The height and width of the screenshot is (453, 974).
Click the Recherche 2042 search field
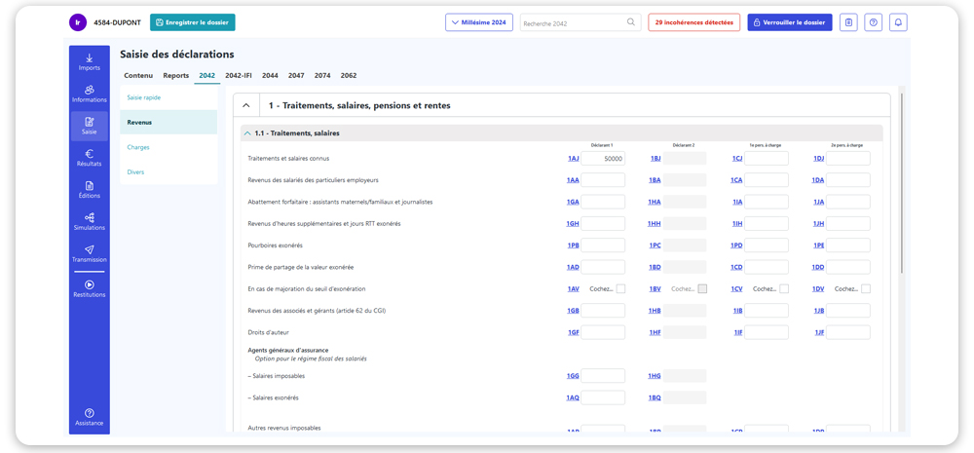point(580,23)
